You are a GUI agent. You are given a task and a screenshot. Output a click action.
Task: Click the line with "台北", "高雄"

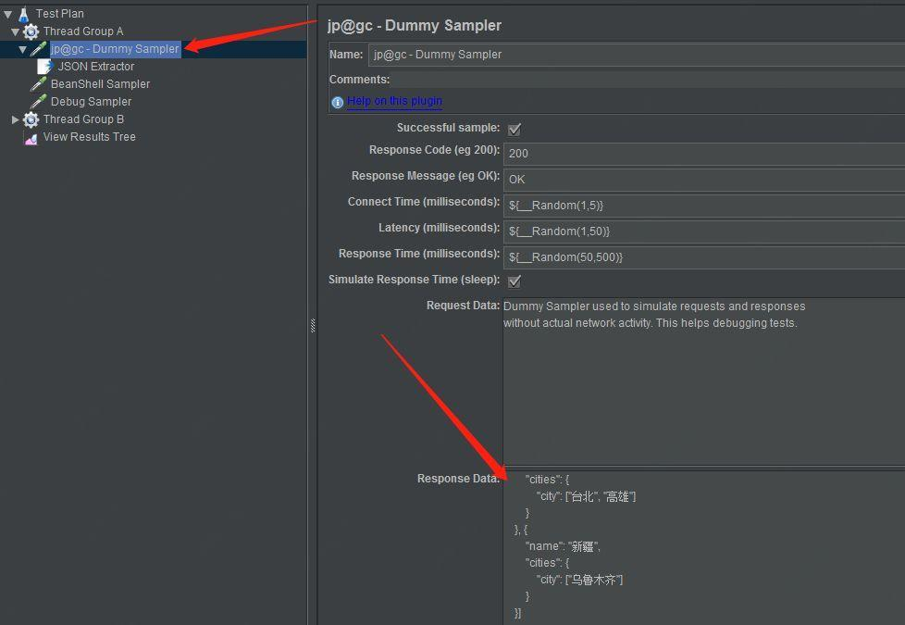point(586,497)
